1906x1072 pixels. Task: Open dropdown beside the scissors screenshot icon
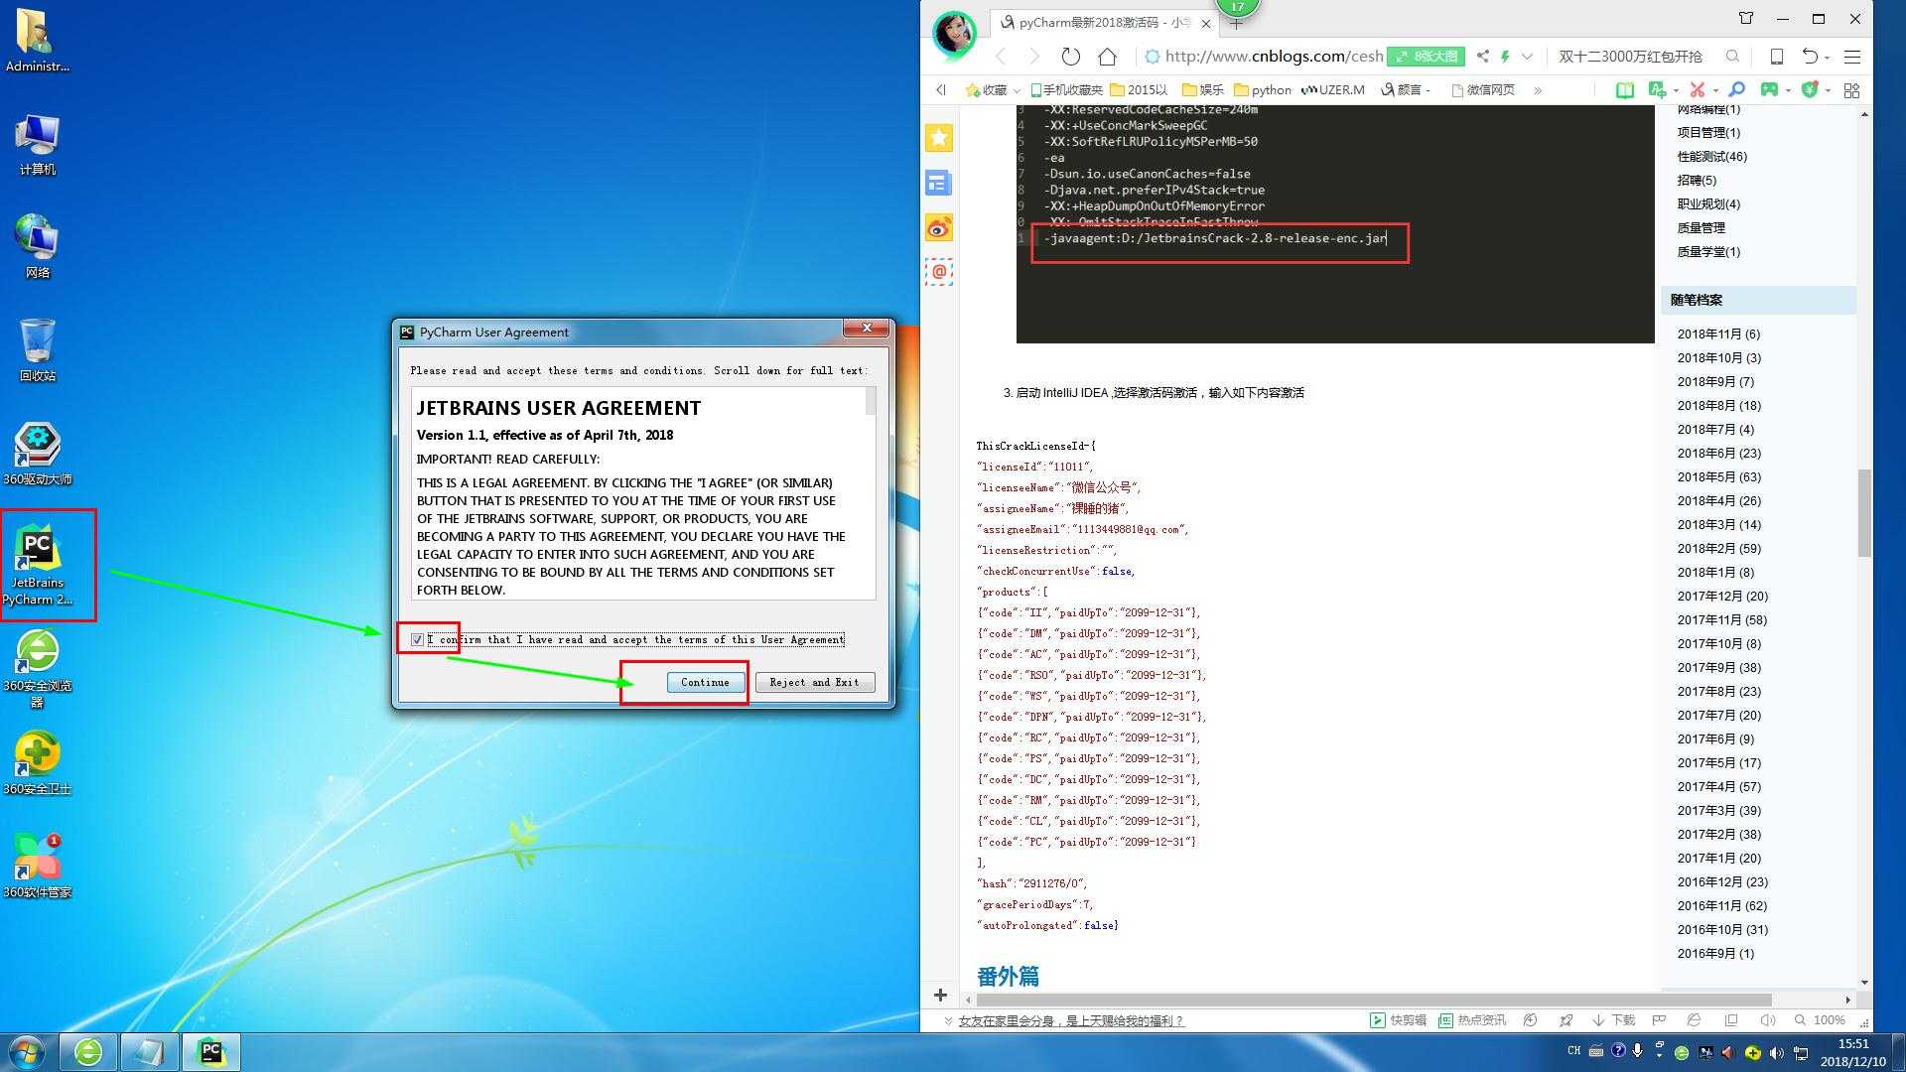(1715, 90)
